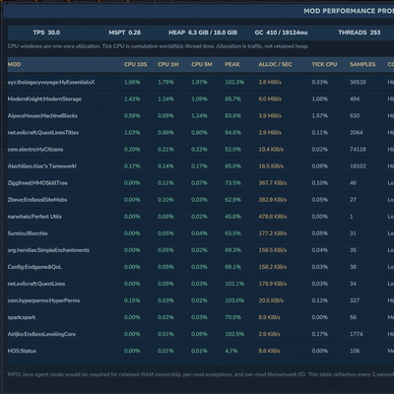Click the TPS 30.0 stat
Viewport: 394px width, 394px height.
coord(46,33)
